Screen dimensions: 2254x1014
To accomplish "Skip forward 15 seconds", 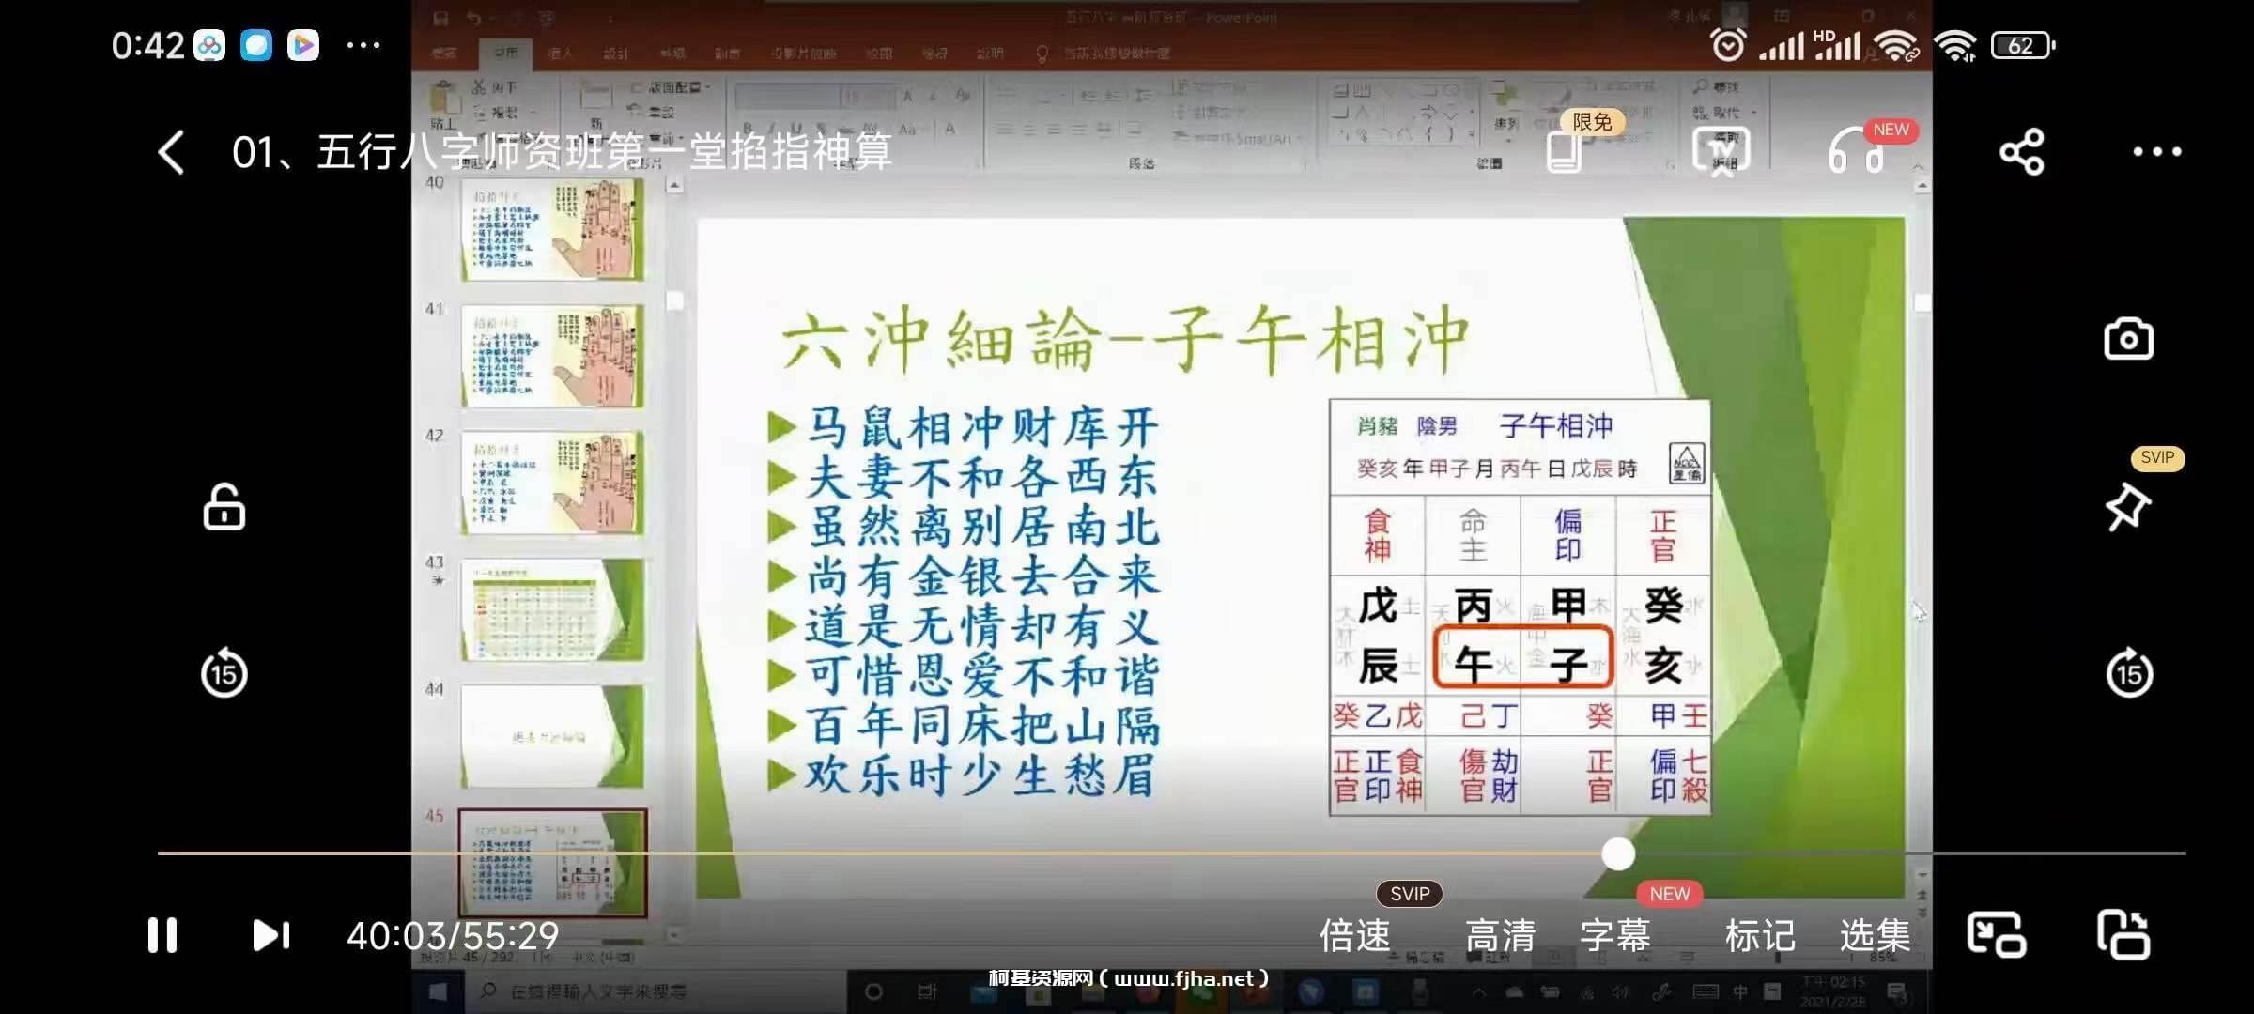I will [2128, 672].
